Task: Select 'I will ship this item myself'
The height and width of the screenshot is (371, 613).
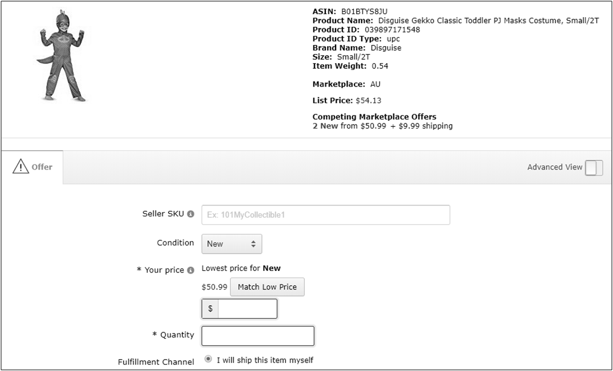Action: (208, 359)
